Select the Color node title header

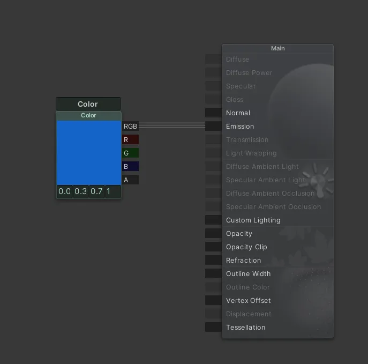coord(88,104)
